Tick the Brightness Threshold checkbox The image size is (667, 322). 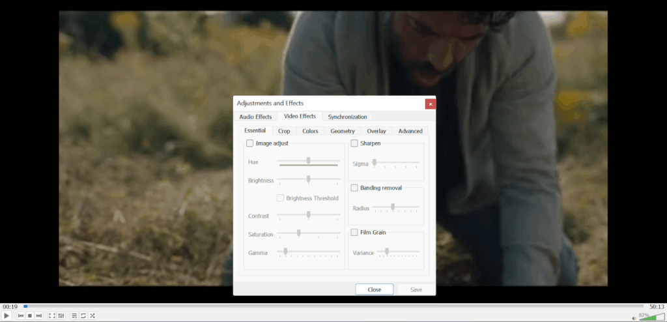tap(280, 198)
